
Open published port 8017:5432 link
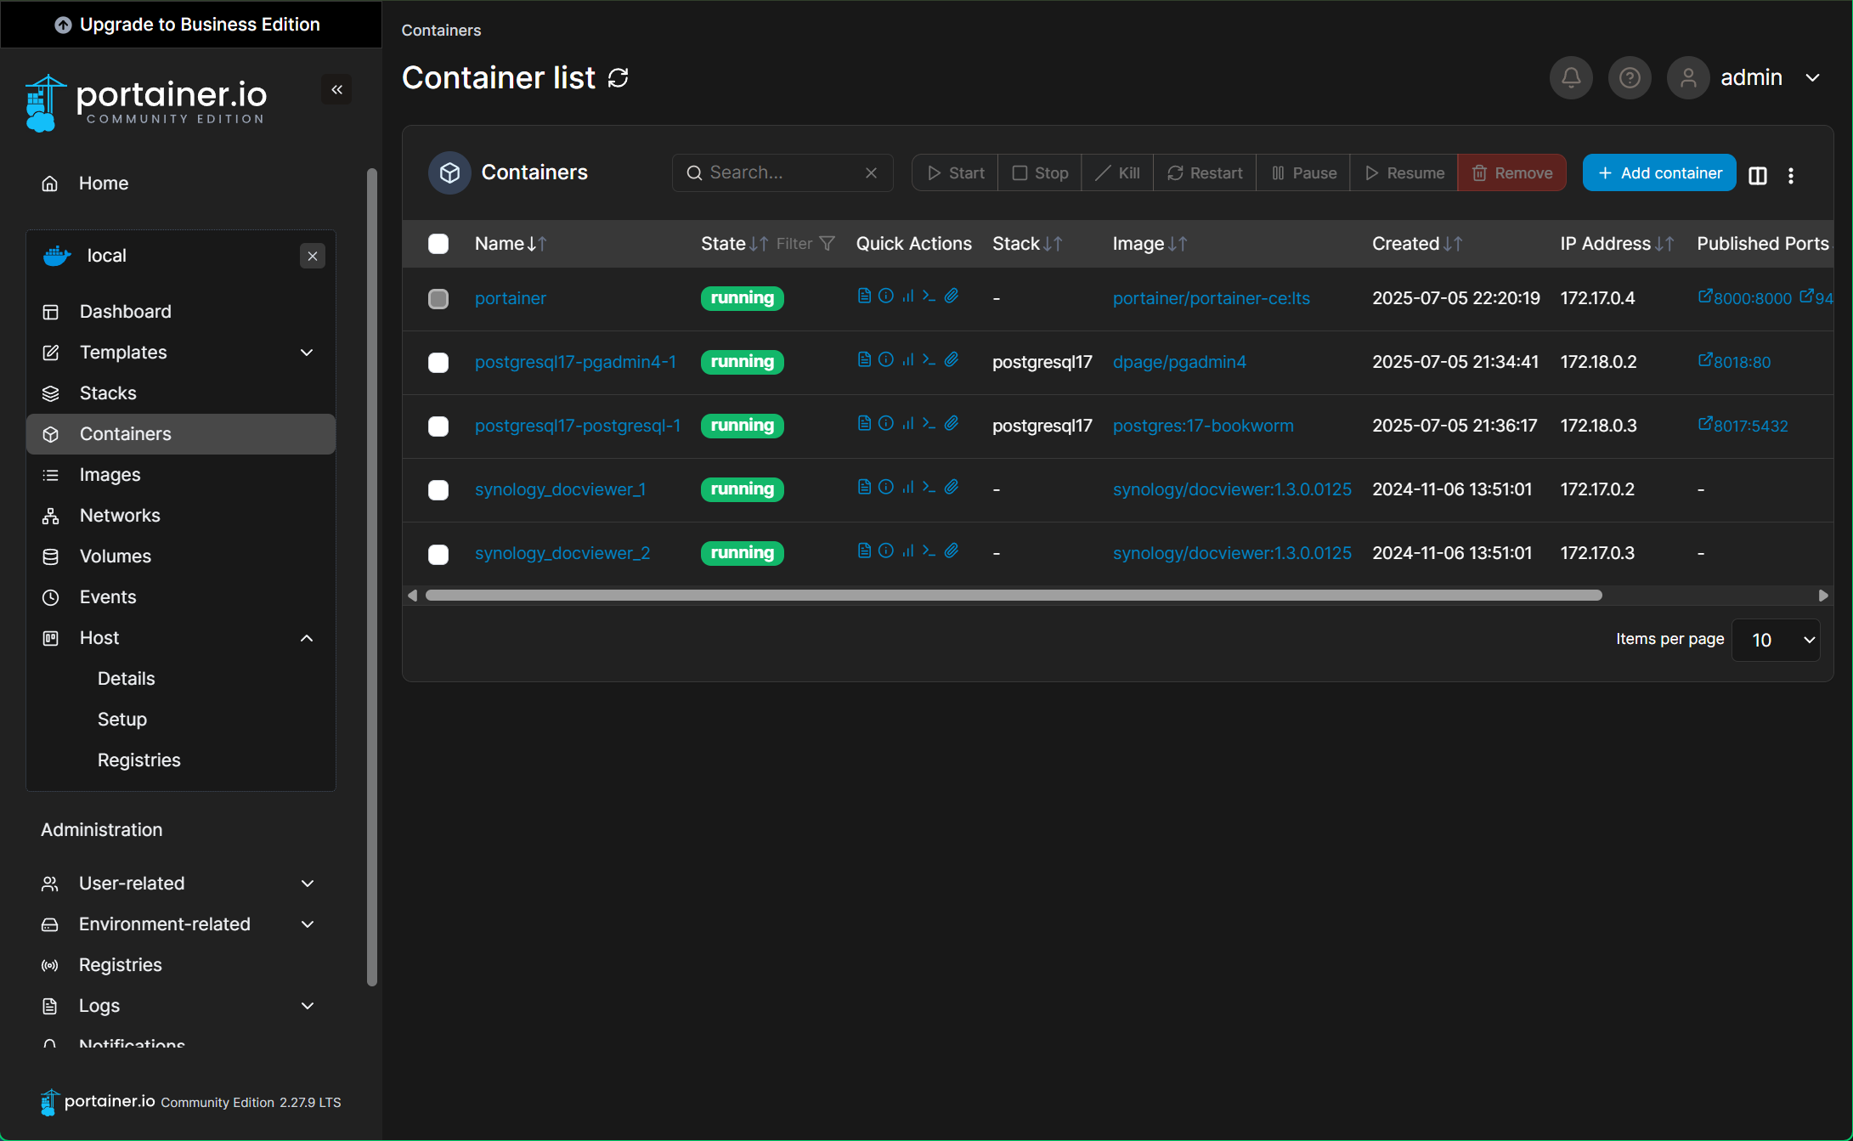click(x=1743, y=425)
